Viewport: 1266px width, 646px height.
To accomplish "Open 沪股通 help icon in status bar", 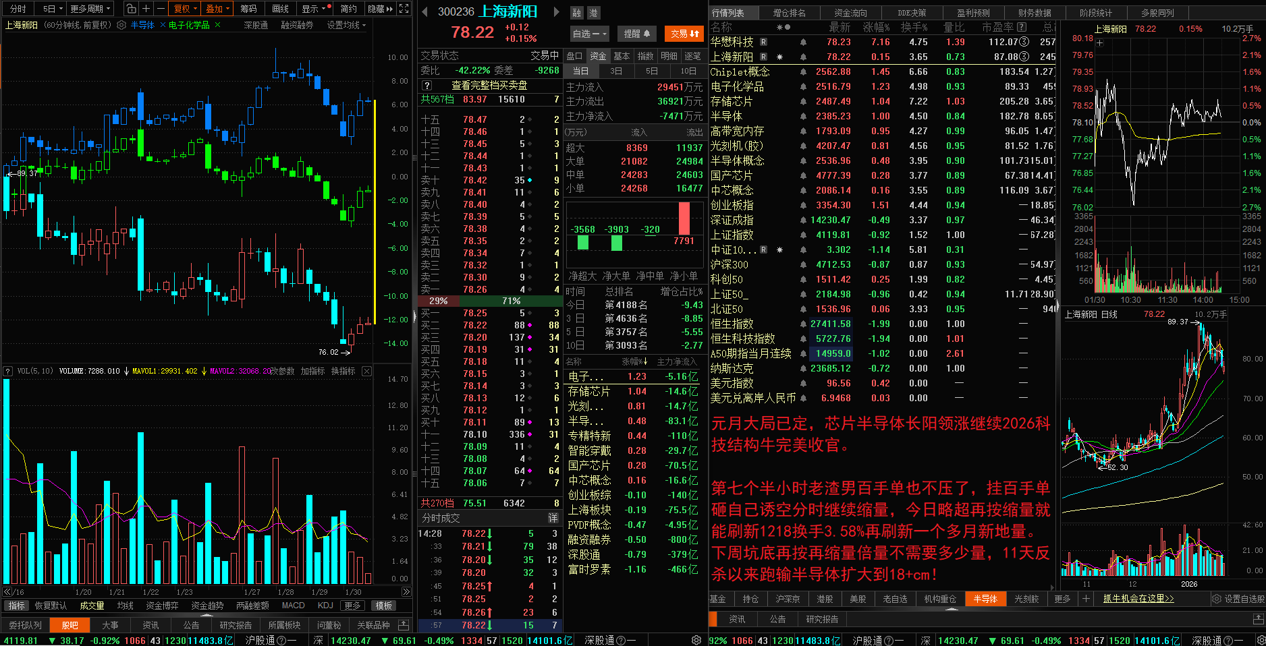I will point(281,640).
